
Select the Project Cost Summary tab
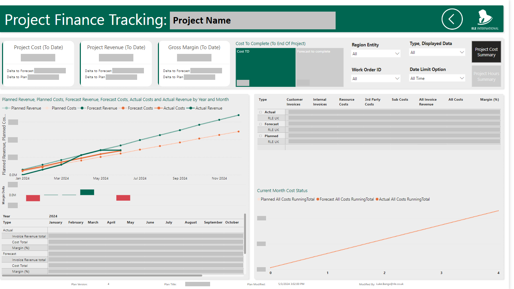tap(486, 52)
